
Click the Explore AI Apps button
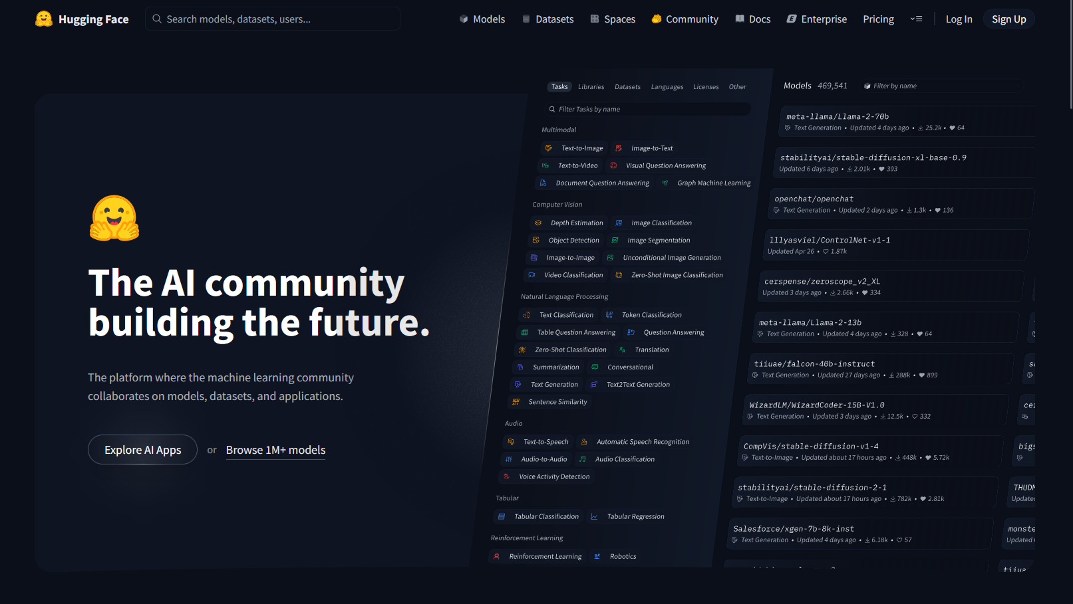click(x=142, y=450)
